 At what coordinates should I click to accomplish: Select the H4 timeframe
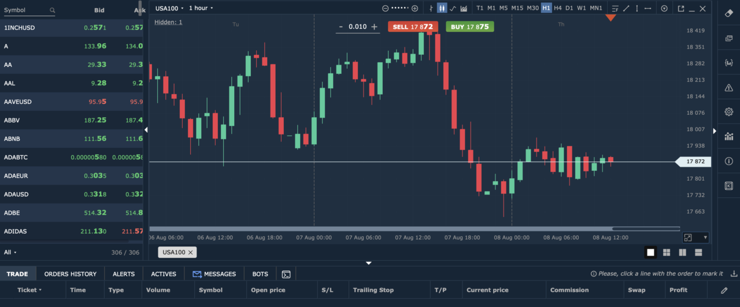coord(557,9)
